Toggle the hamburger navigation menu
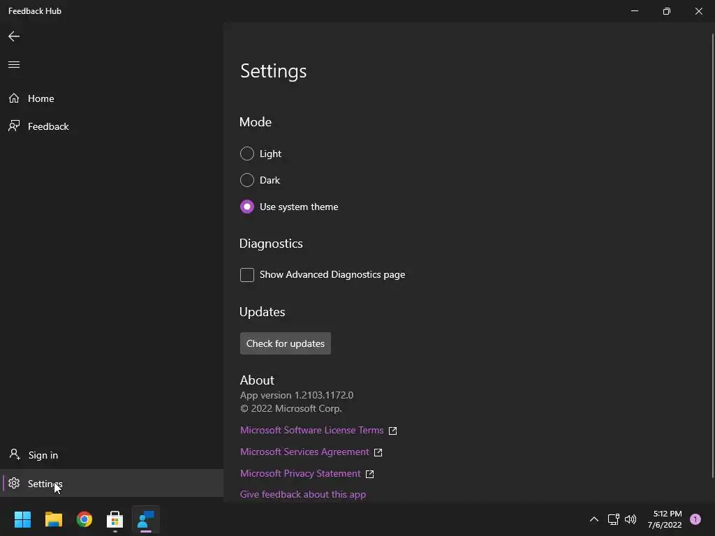Image resolution: width=715 pixels, height=536 pixels. (14, 64)
